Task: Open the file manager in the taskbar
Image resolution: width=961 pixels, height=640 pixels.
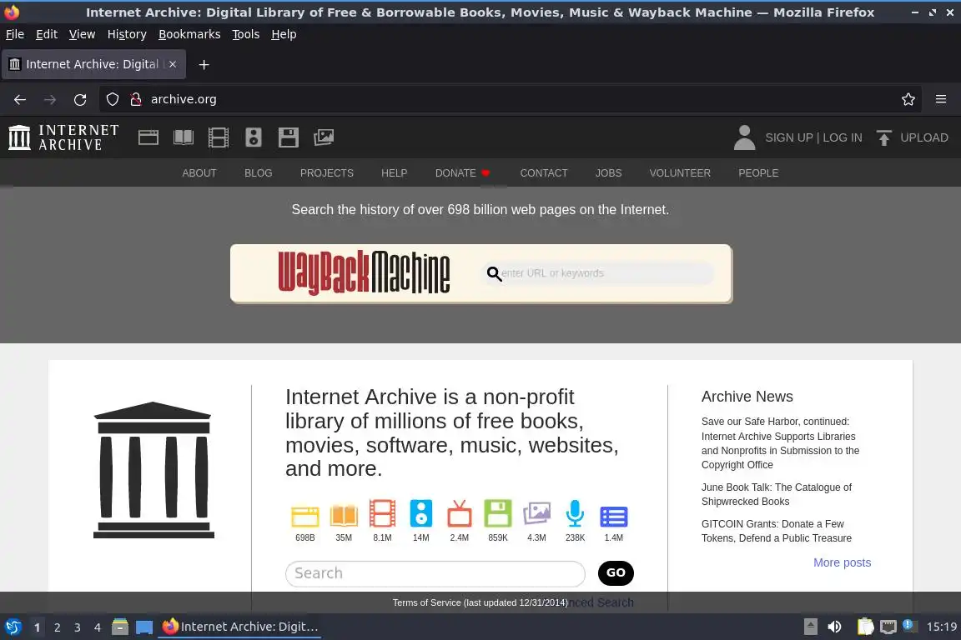Action: coord(120,627)
